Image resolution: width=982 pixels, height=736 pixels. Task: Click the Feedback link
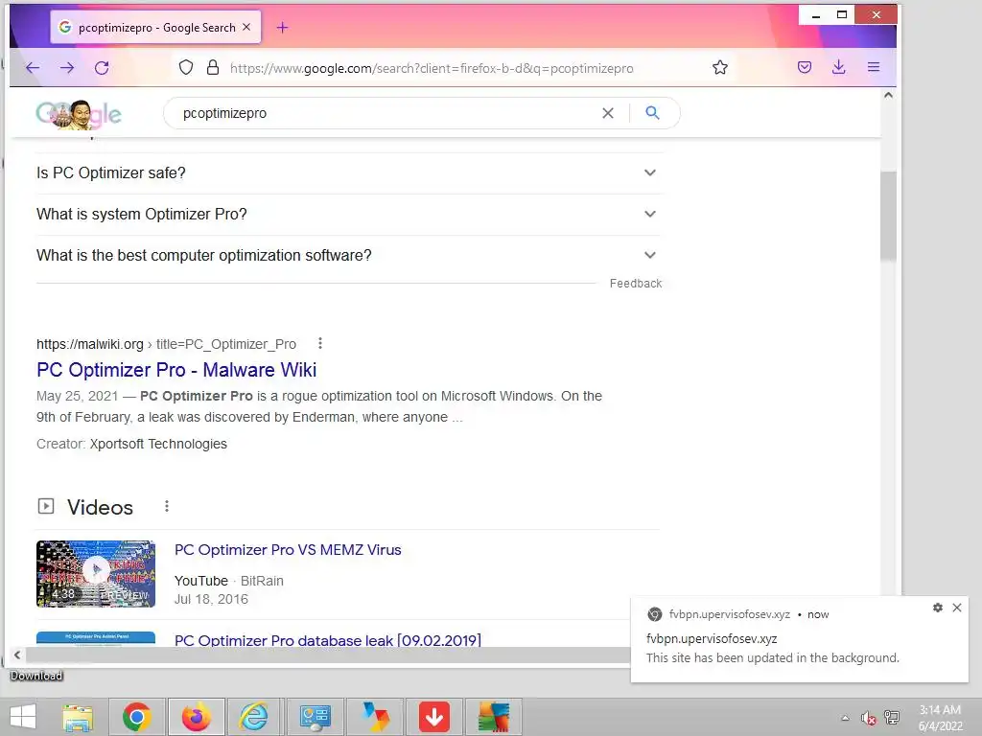(636, 284)
